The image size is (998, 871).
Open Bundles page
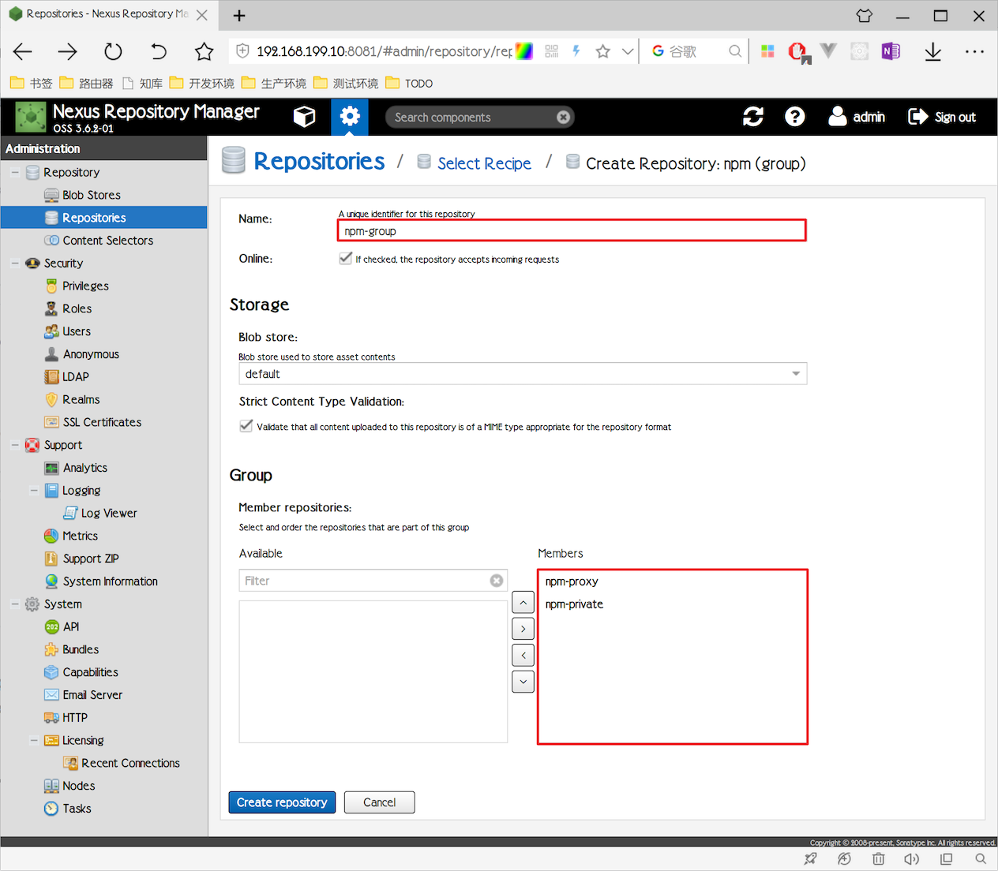(x=81, y=650)
